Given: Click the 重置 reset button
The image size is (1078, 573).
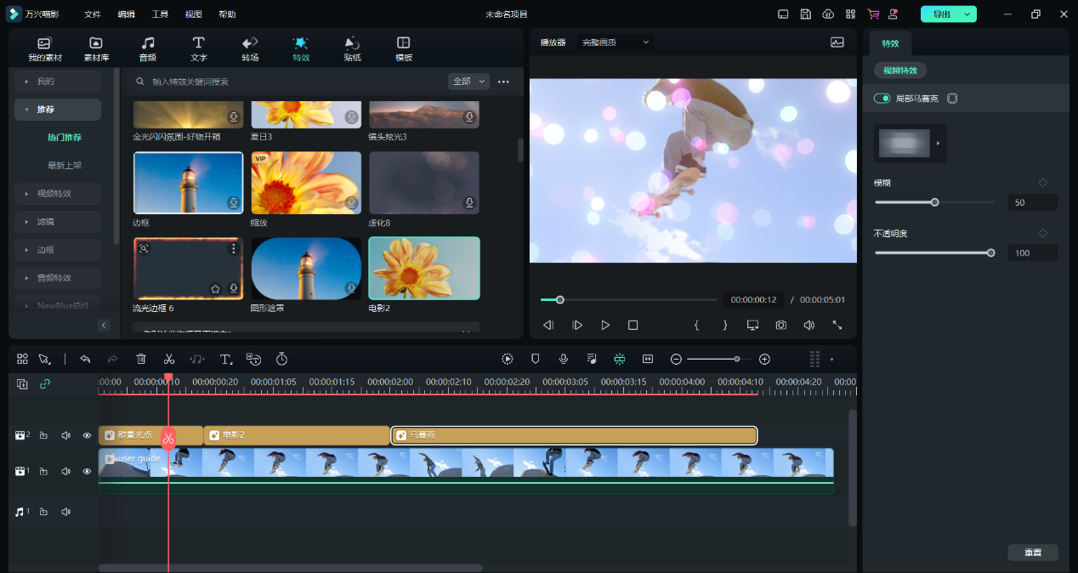Looking at the screenshot, I should [1033, 553].
